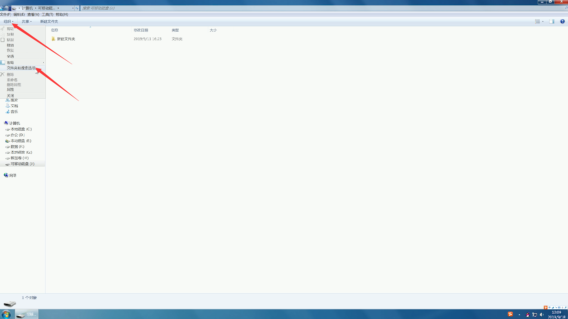Click the 计算机 breadcrumb in address bar
The height and width of the screenshot is (319, 568).
tap(27, 8)
